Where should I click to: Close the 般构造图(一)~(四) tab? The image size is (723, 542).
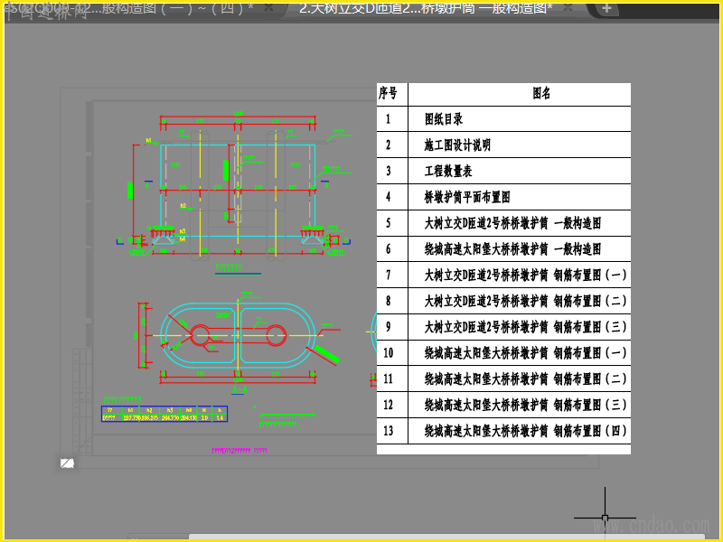pyautogui.click(x=268, y=8)
